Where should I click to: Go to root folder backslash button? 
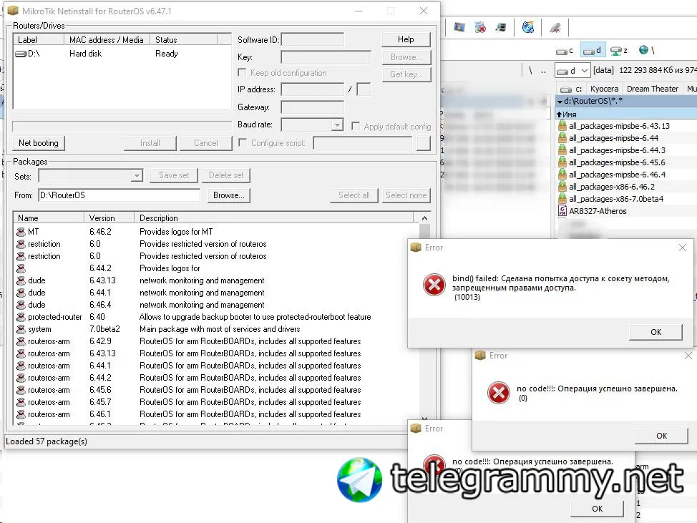click(530, 70)
